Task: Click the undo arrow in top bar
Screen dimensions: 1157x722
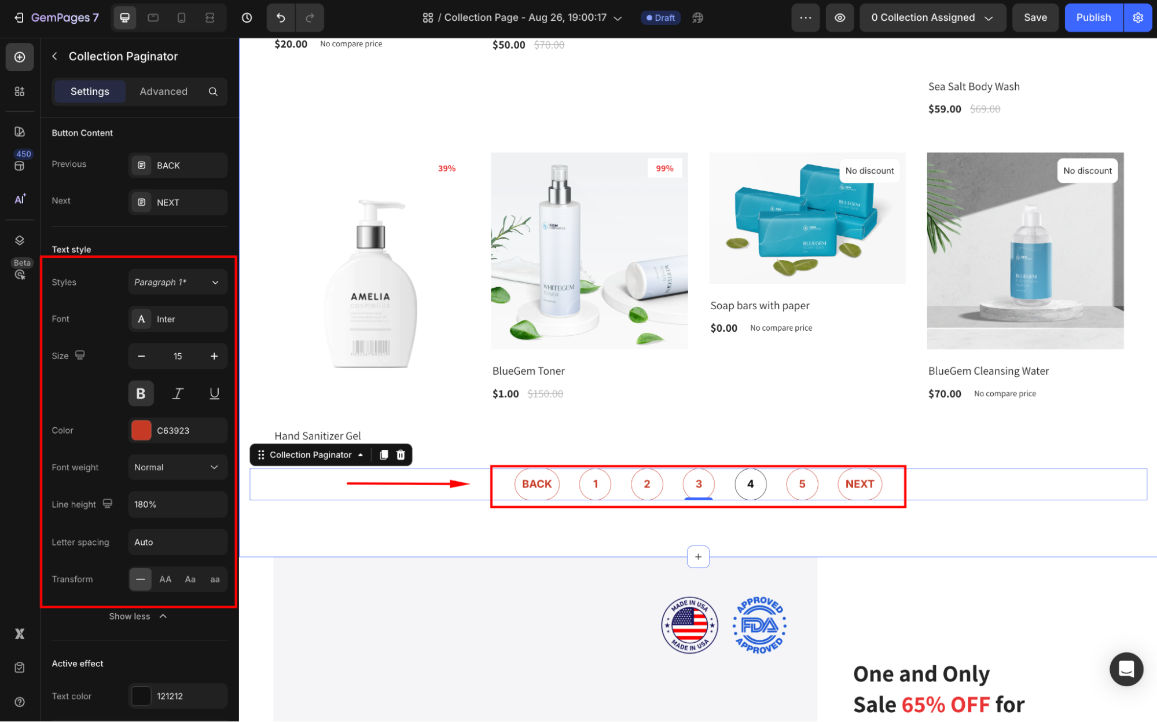Action: coord(281,17)
